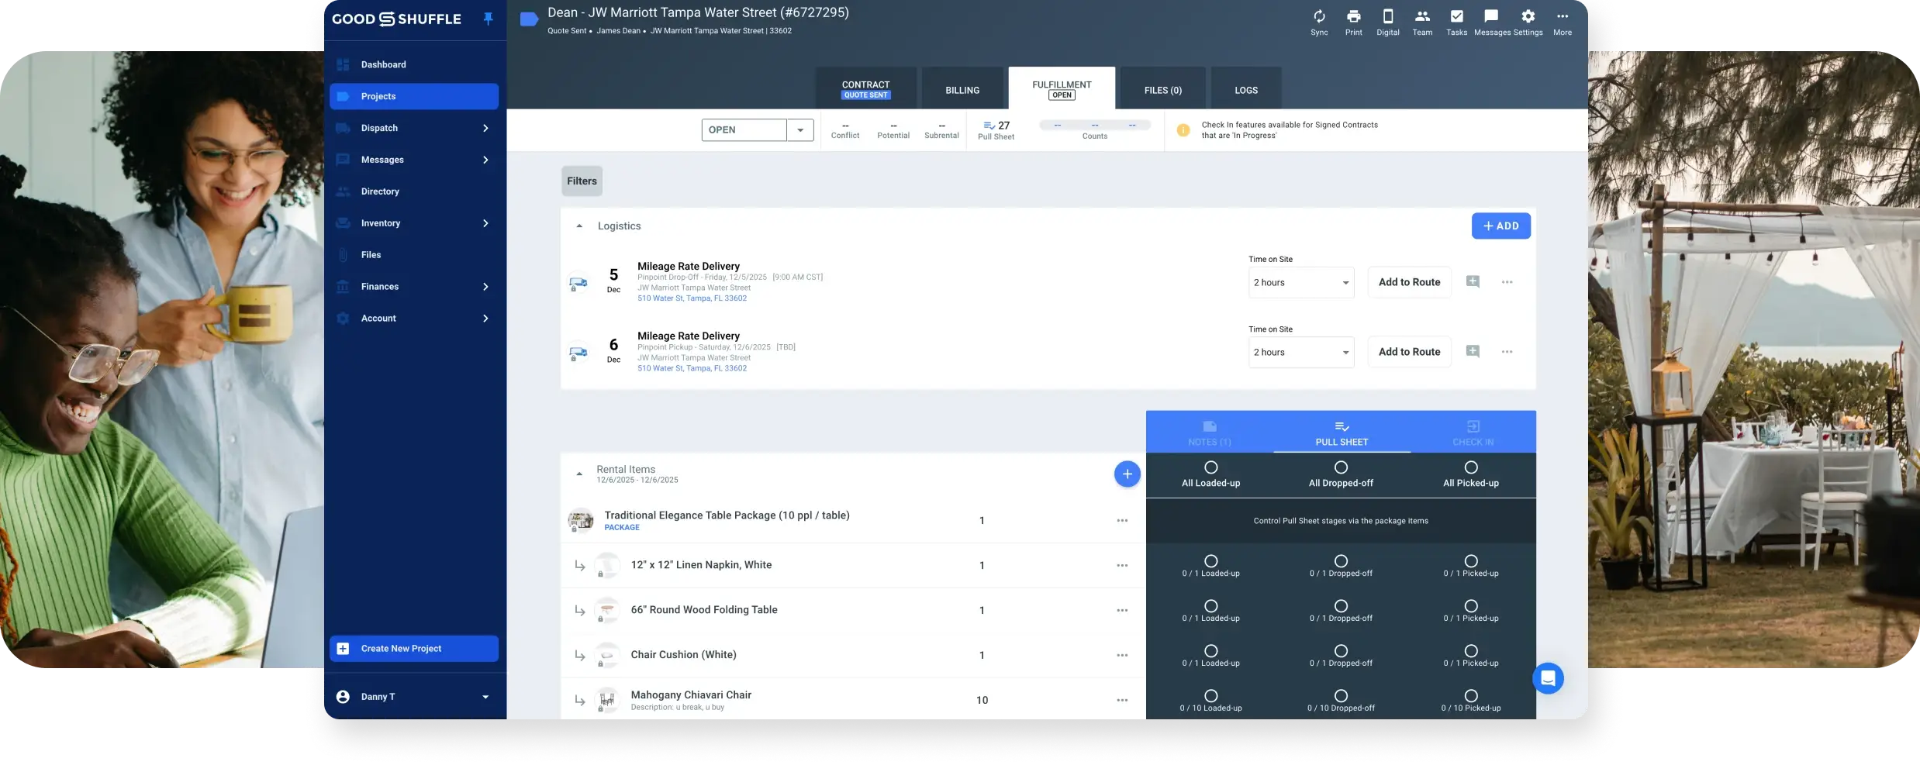This screenshot has width=1920, height=772.
Task: Click Add to Route for Dec 6 pickup
Action: click(1408, 352)
